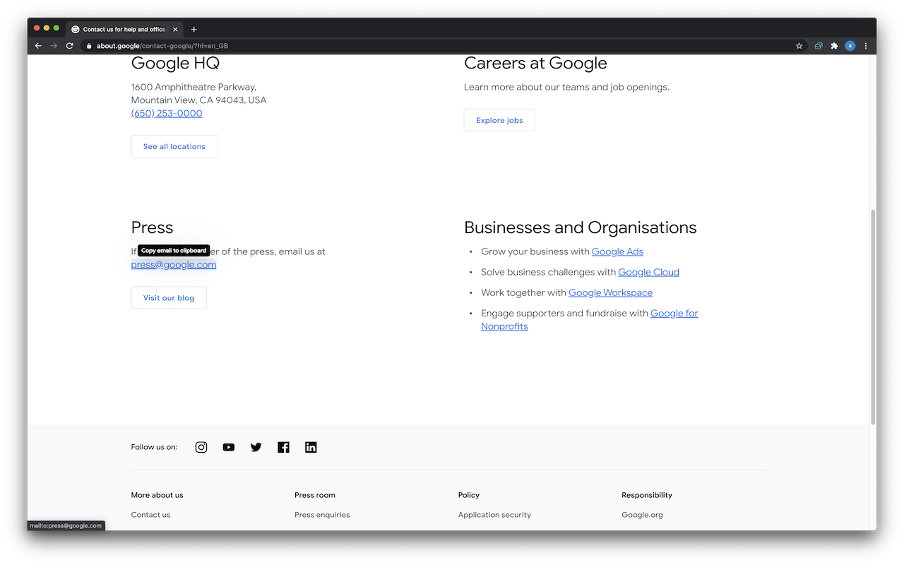The width and height of the screenshot is (904, 565).
Task: Click the address bar URL
Action: (162, 46)
